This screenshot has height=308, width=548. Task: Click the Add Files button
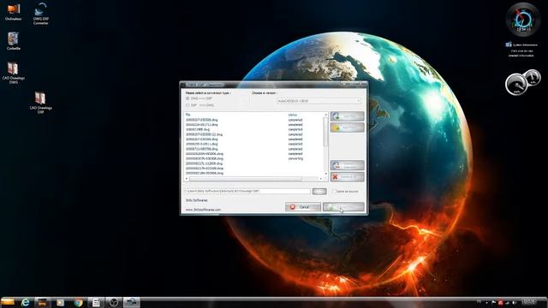(x=348, y=116)
